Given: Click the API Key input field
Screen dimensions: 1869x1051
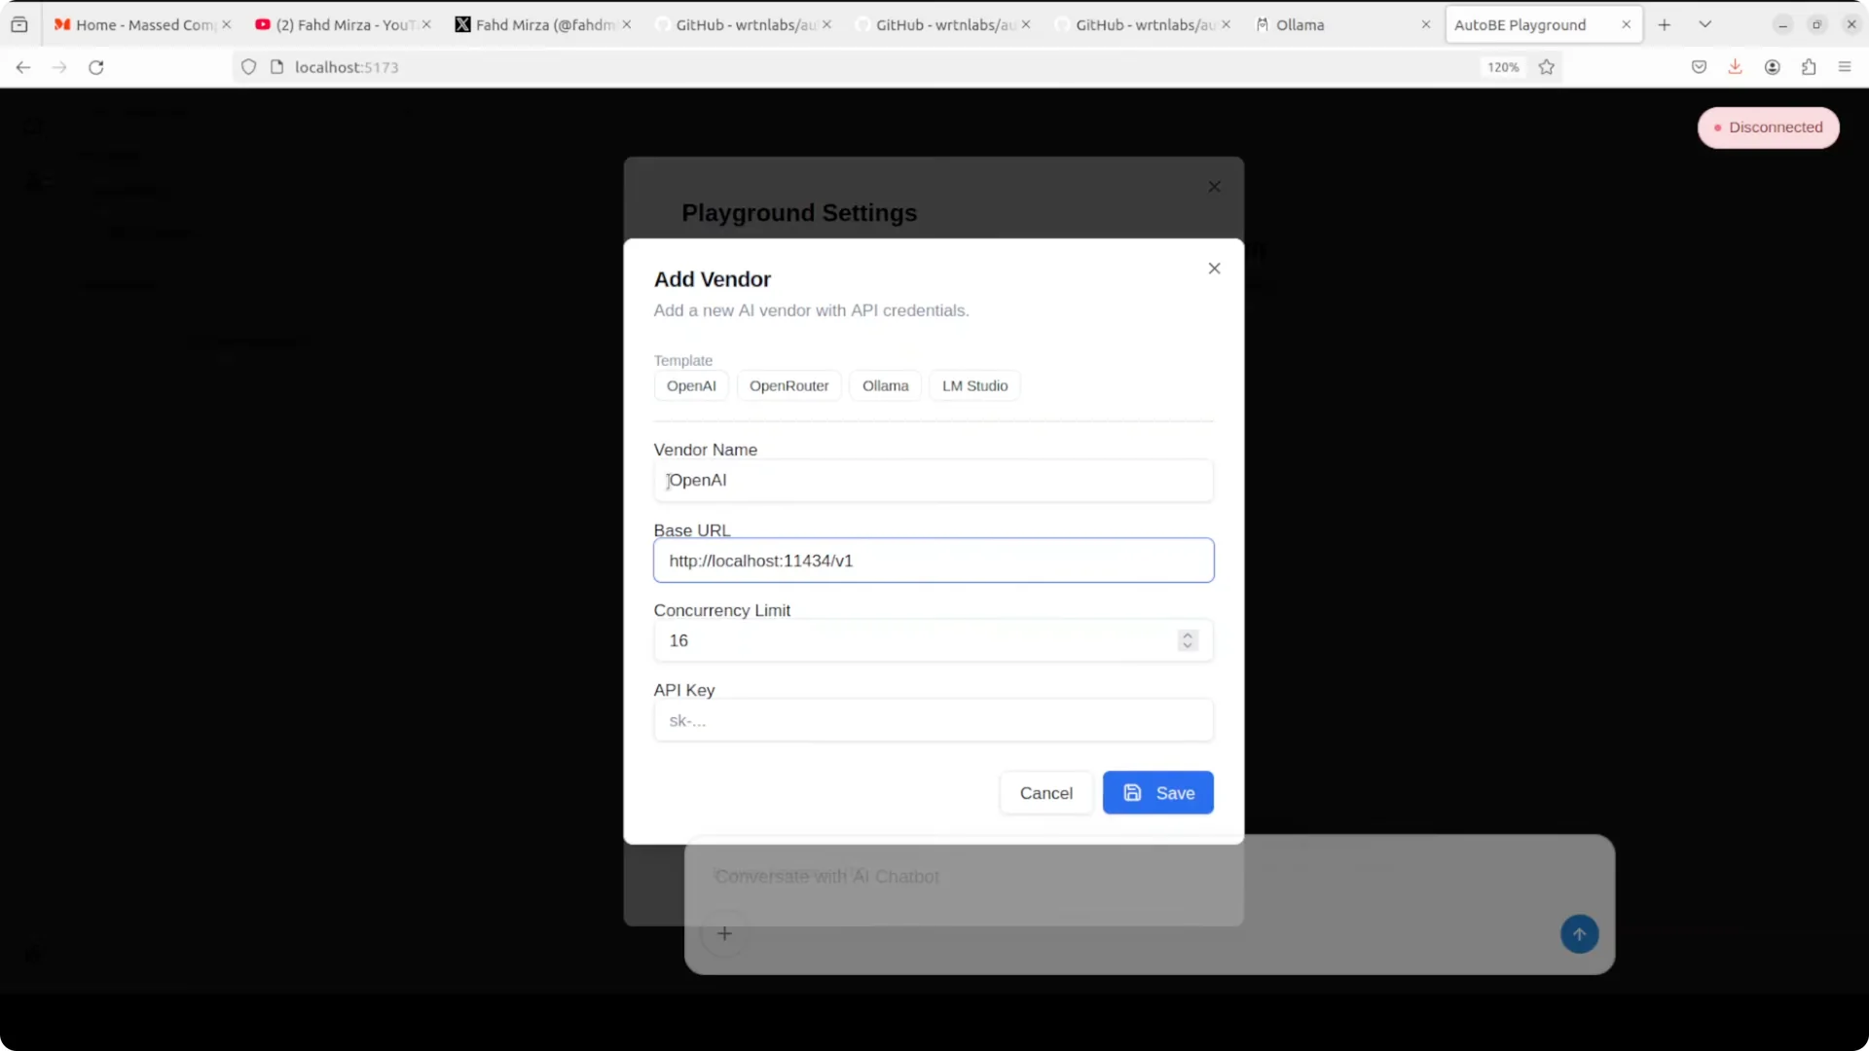Looking at the screenshot, I should click(x=934, y=720).
